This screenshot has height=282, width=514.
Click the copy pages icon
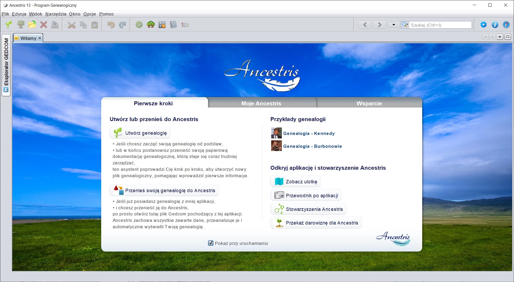83,25
